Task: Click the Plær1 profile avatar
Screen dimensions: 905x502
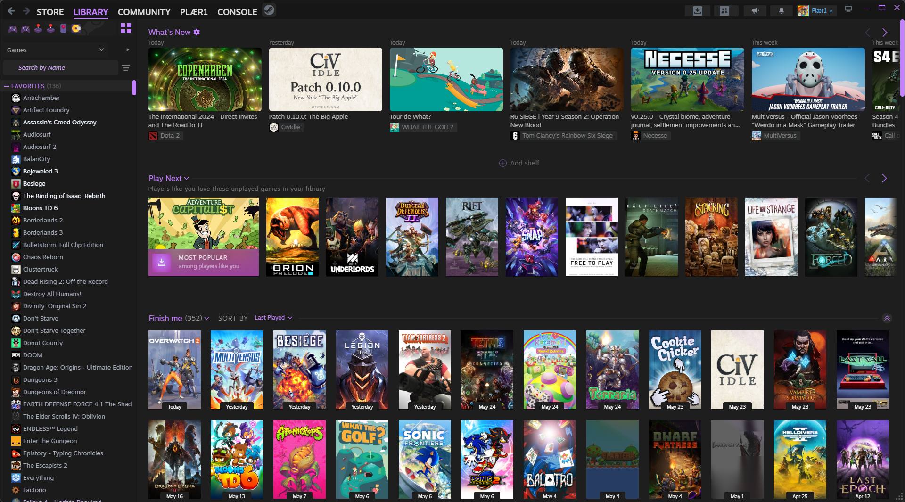Action: pyautogui.click(x=803, y=11)
